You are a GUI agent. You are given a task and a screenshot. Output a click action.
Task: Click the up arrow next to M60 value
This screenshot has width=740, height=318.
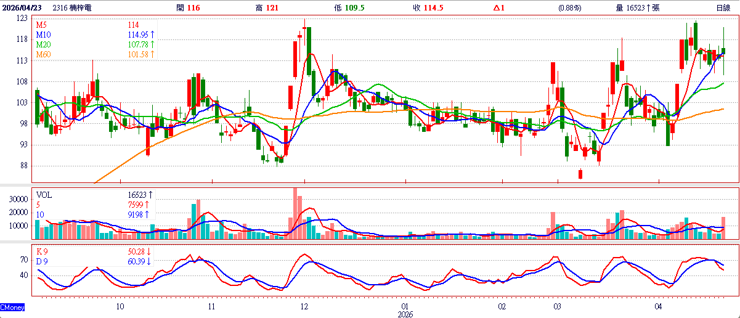coord(151,55)
